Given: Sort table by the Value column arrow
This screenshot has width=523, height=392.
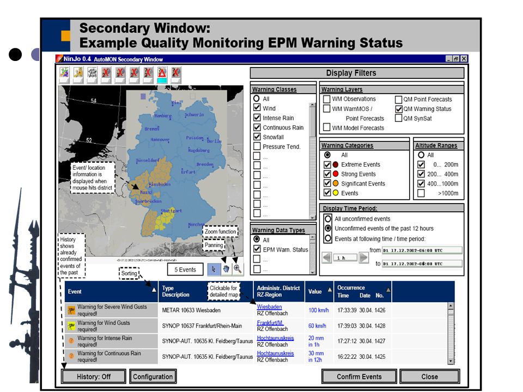Looking at the screenshot, I should [330, 289].
